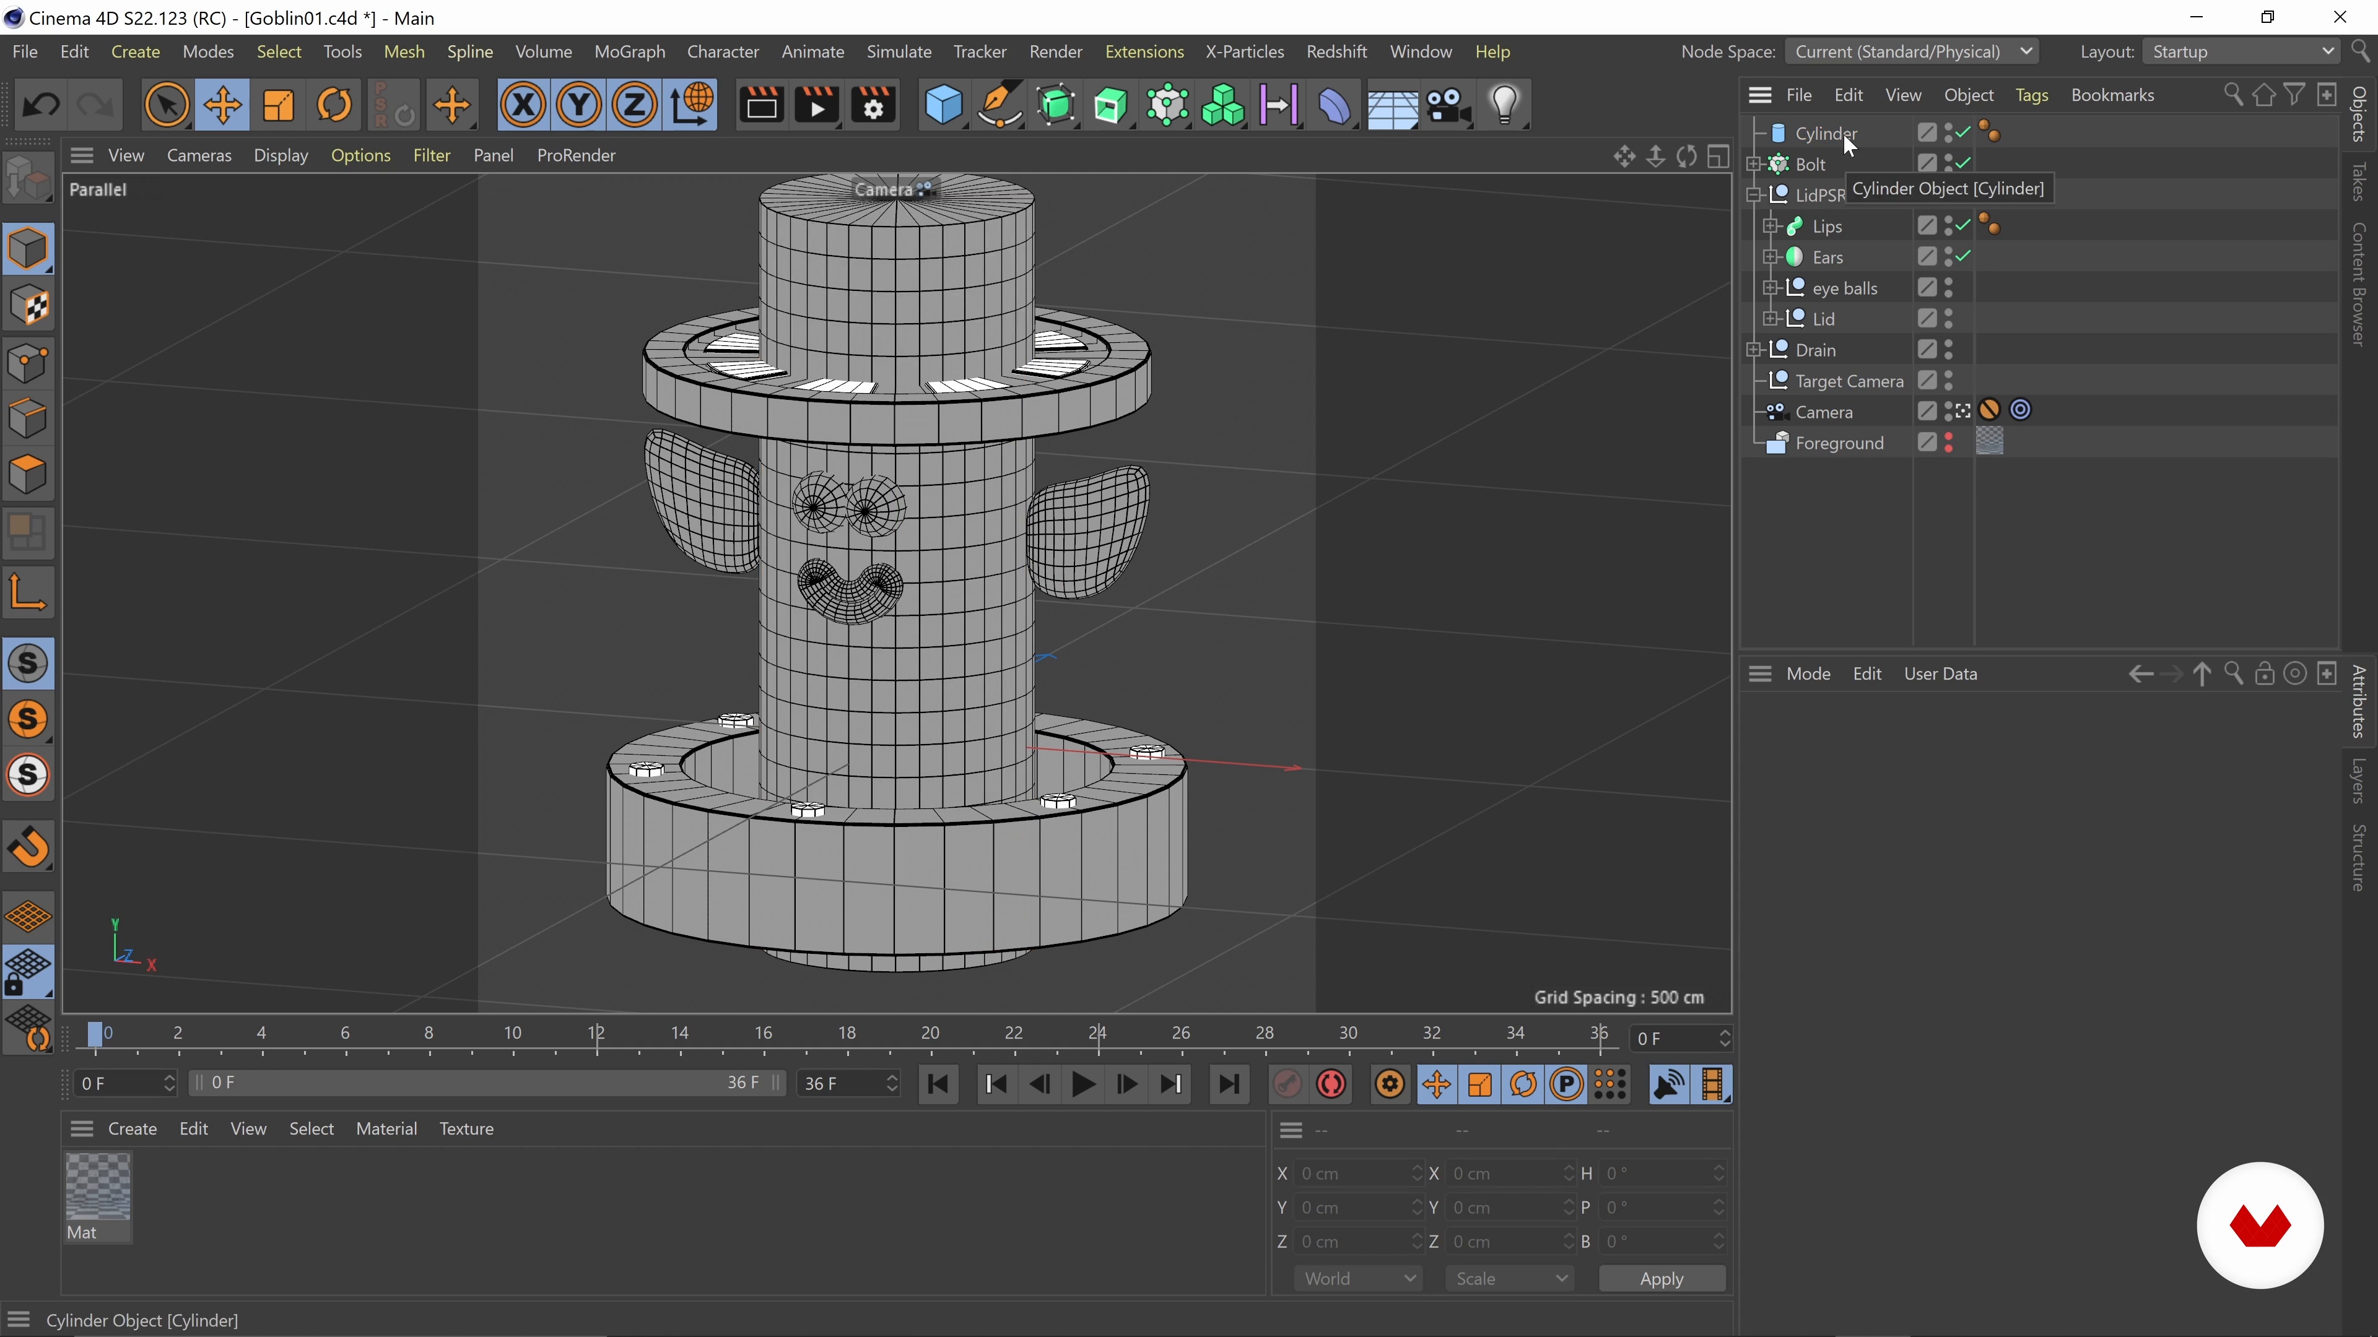Jump to animation start

[x=939, y=1084]
